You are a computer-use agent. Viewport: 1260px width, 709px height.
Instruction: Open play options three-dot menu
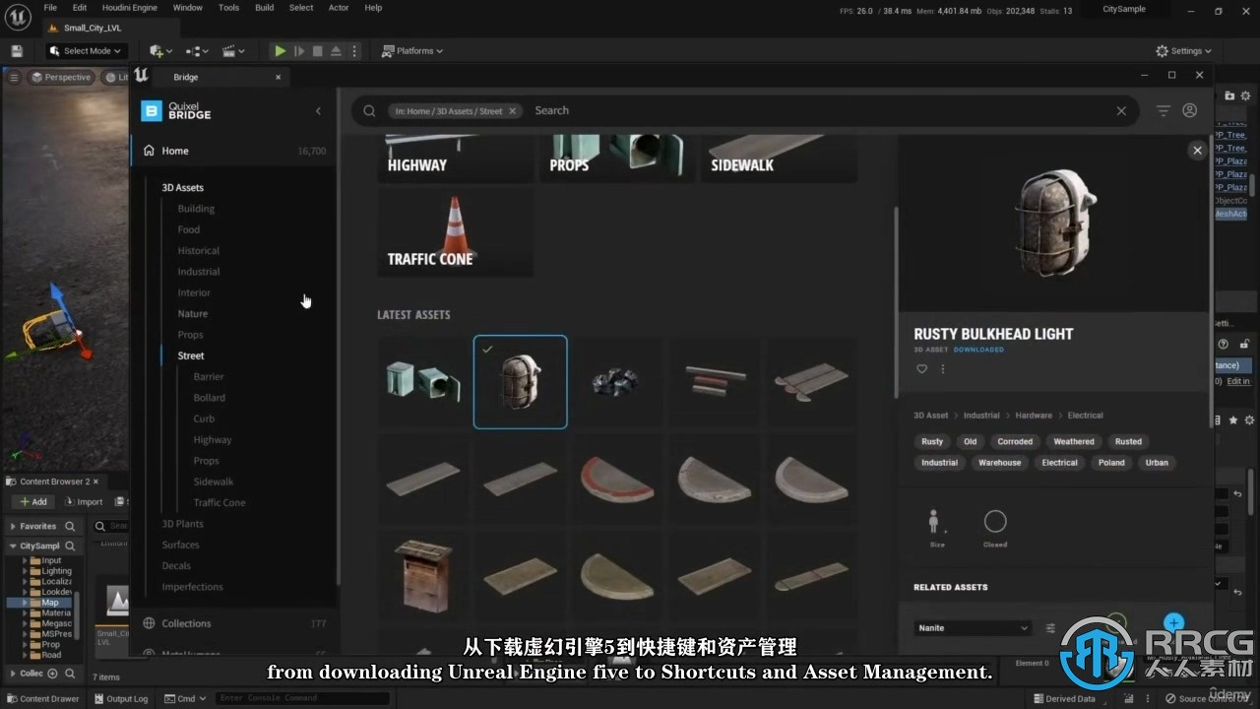pyautogui.click(x=354, y=51)
